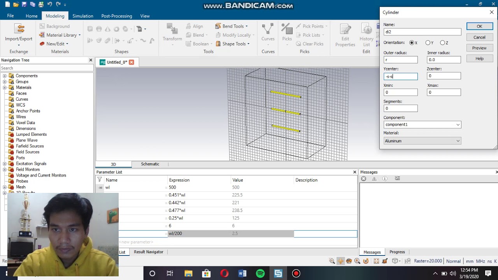Expand the Components tree node

(x=5, y=76)
